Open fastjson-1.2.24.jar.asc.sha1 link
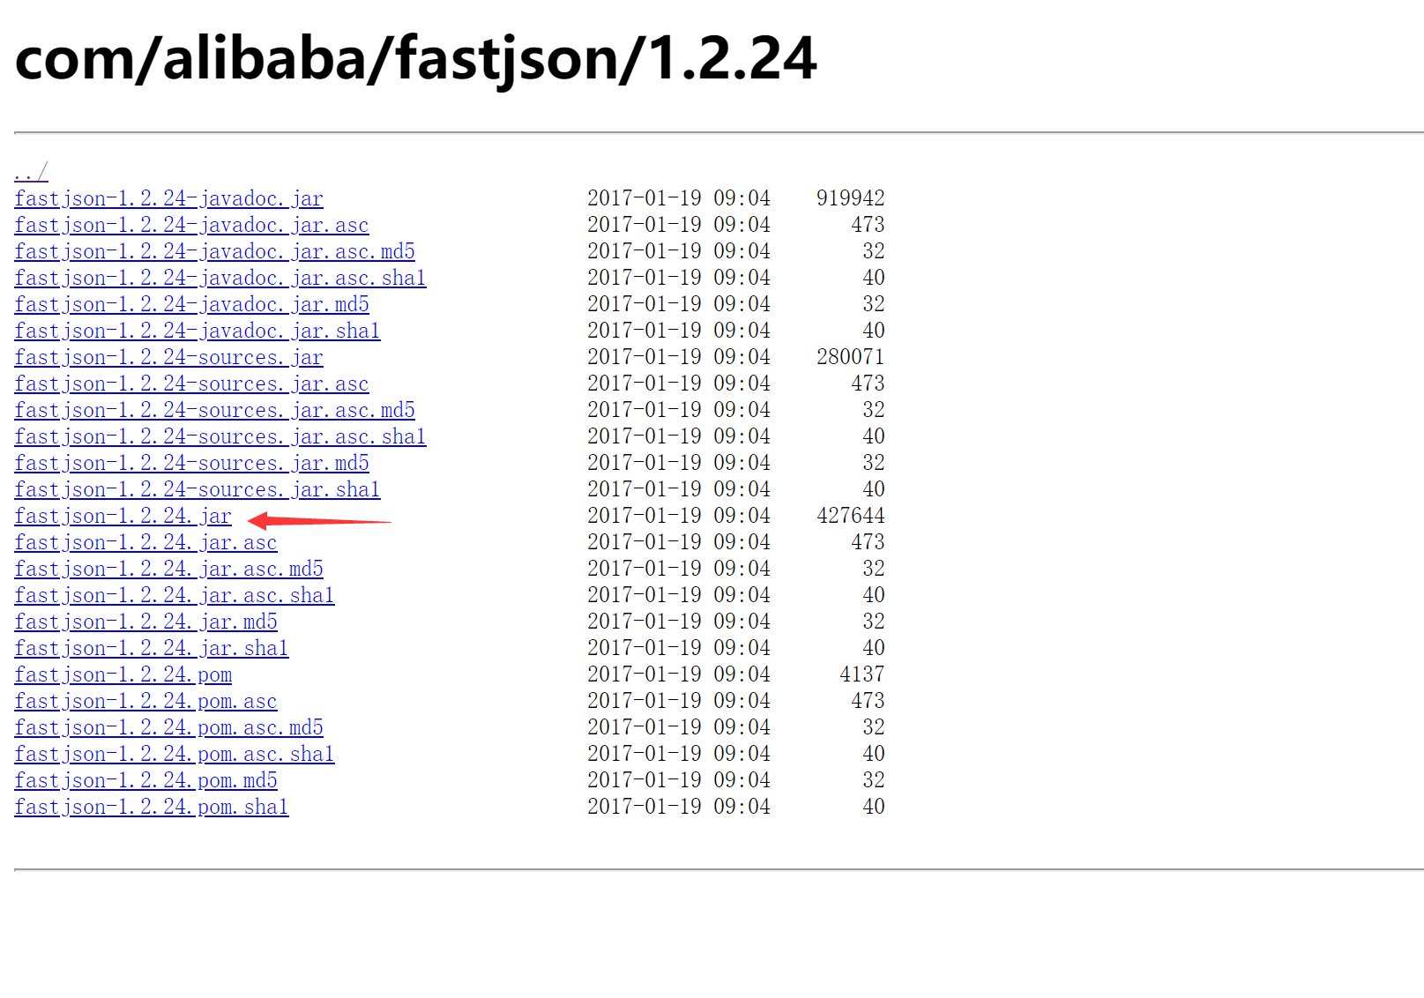The width and height of the screenshot is (1424, 998). (175, 595)
